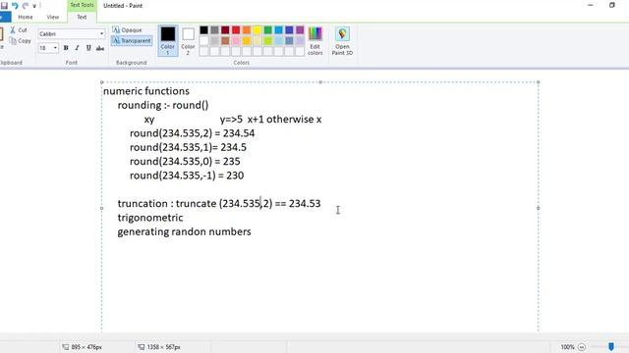Image resolution: width=629 pixels, height=353 pixels.
Task: Pick the turquoise color swatch
Action: point(278,30)
